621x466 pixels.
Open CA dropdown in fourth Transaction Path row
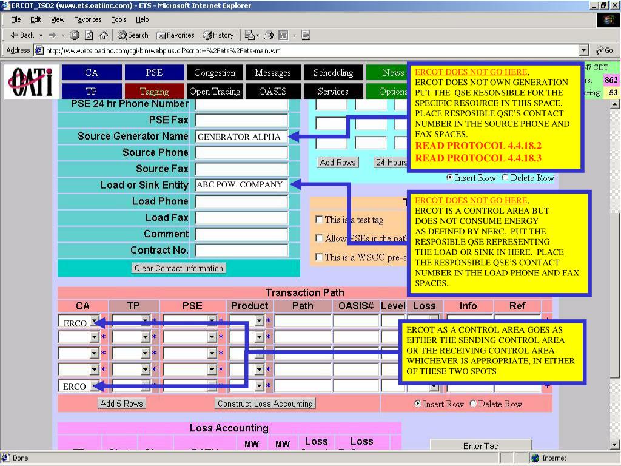[x=94, y=370]
